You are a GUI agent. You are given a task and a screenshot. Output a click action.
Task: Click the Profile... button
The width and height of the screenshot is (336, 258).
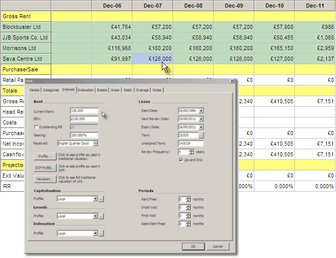pyautogui.click(x=45, y=156)
